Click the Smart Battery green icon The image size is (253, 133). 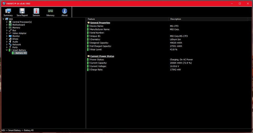tap(10, 50)
